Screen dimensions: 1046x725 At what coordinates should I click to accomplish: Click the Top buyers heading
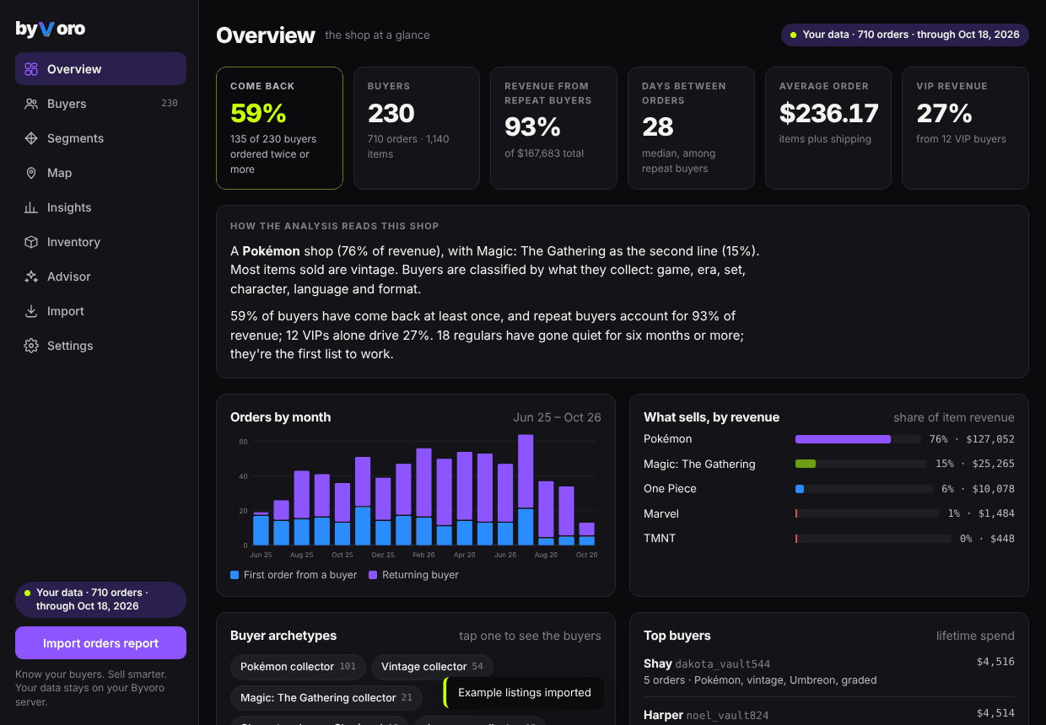coord(677,636)
